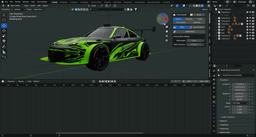This screenshot has height=137, width=256.
Task: Toggle lock icon for Location X
Action: coord(249,84)
